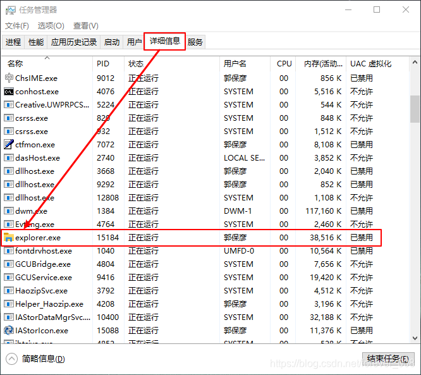
Task: Click the conhost.exe console icon
Action: [x=9, y=92]
